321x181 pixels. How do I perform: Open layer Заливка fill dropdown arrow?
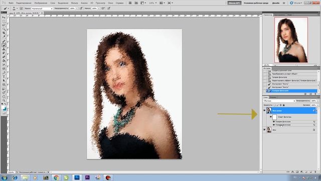pyautogui.click(x=318, y=105)
